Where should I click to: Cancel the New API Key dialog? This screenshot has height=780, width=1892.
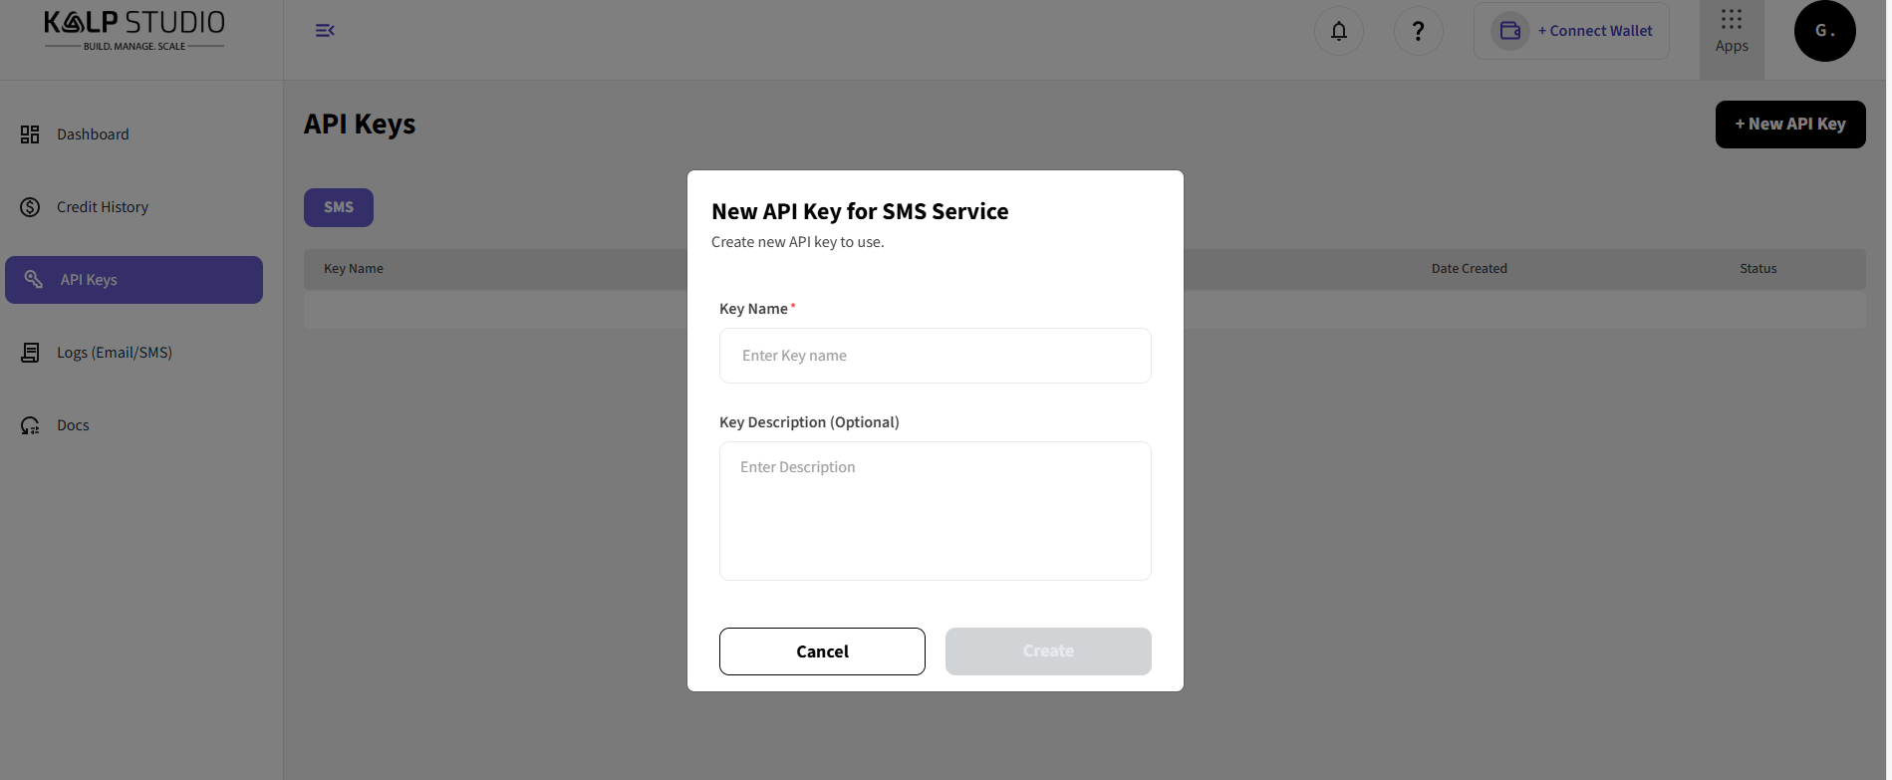[x=822, y=651]
